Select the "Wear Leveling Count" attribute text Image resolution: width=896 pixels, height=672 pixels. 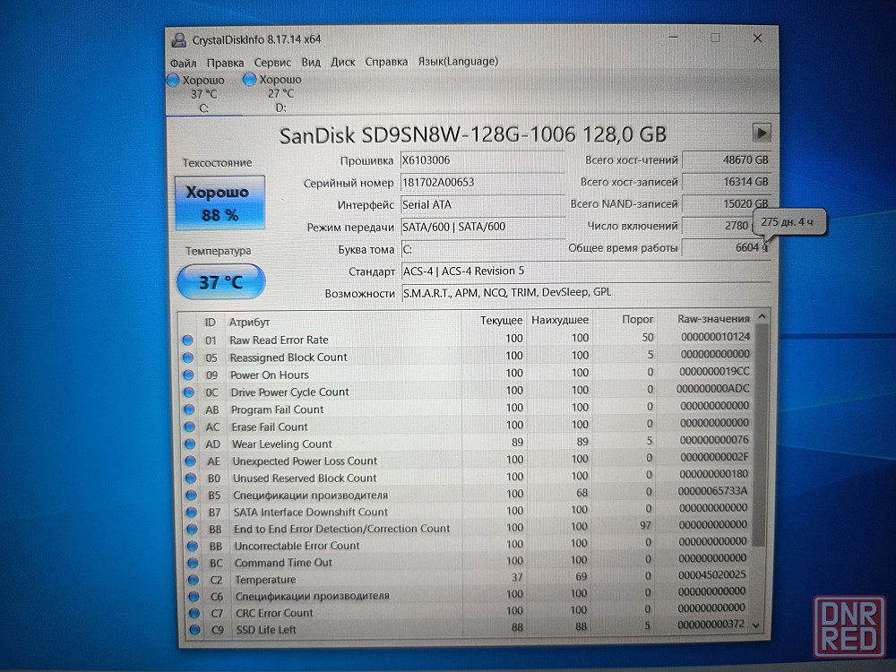[x=281, y=444]
